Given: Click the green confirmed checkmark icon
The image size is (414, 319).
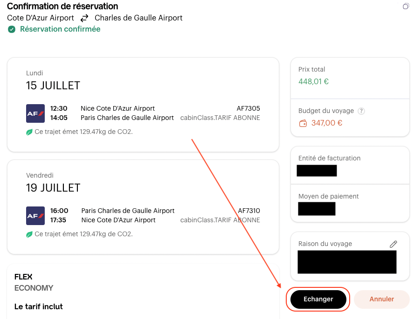Looking at the screenshot, I should tap(12, 29).
